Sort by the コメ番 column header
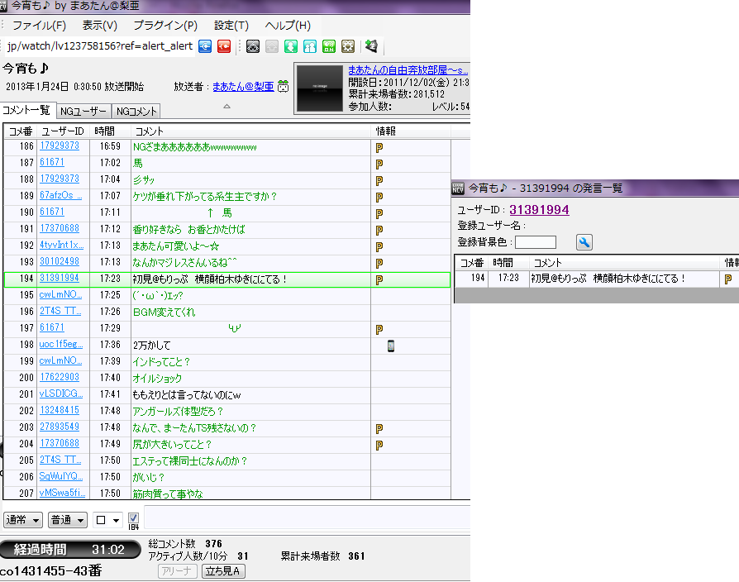Viewport: 739px width, 582px height. pyautogui.click(x=21, y=131)
